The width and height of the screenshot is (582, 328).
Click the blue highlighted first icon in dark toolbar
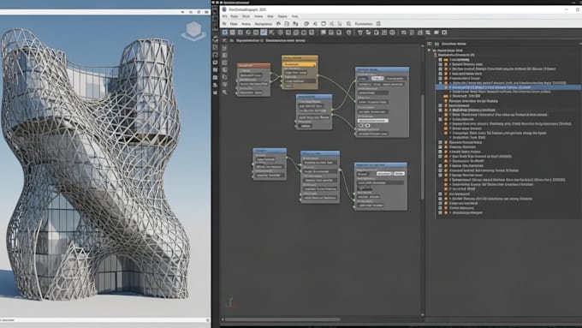click(x=225, y=33)
